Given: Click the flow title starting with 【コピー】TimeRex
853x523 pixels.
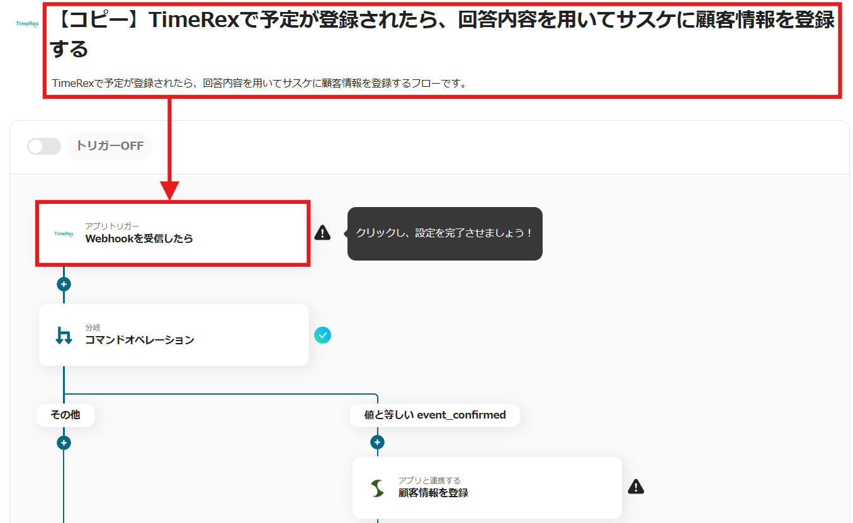Looking at the screenshot, I should (442, 34).
